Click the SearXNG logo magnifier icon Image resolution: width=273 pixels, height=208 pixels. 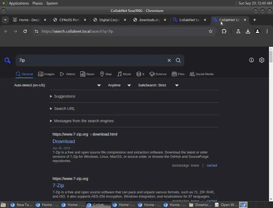(7, 60)
